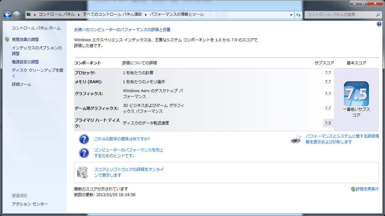
Task: Click the 前回の更新 timestamp text
Action: [x=105, y=195]
